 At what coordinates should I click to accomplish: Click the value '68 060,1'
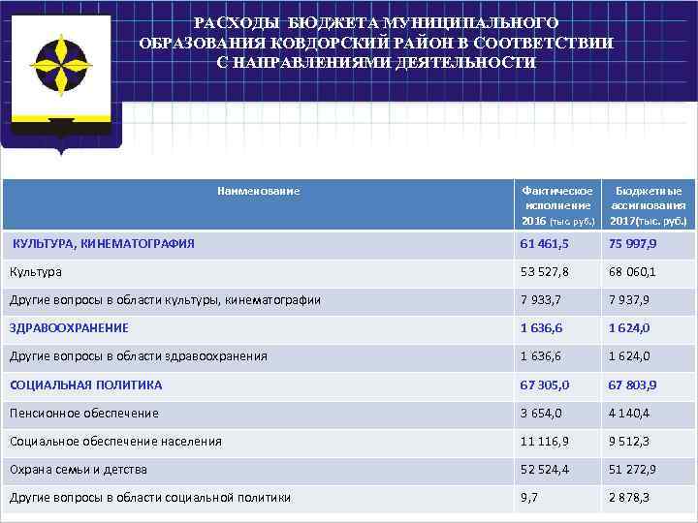point(632,272)
